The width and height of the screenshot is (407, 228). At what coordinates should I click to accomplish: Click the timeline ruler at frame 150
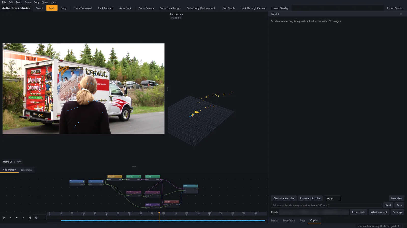221,214
